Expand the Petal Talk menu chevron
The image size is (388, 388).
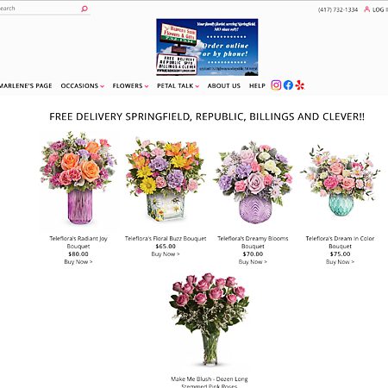(x=197, y=86)
